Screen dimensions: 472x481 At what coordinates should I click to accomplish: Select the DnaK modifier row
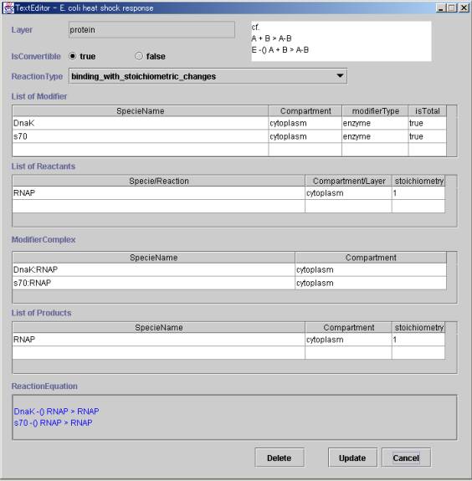[x=229, y=123]
